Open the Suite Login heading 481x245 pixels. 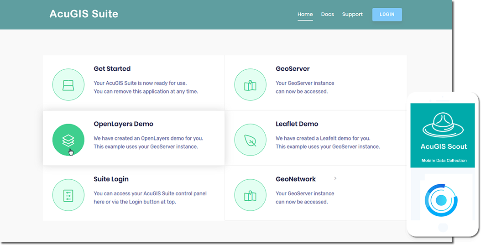tap(111, 179)
